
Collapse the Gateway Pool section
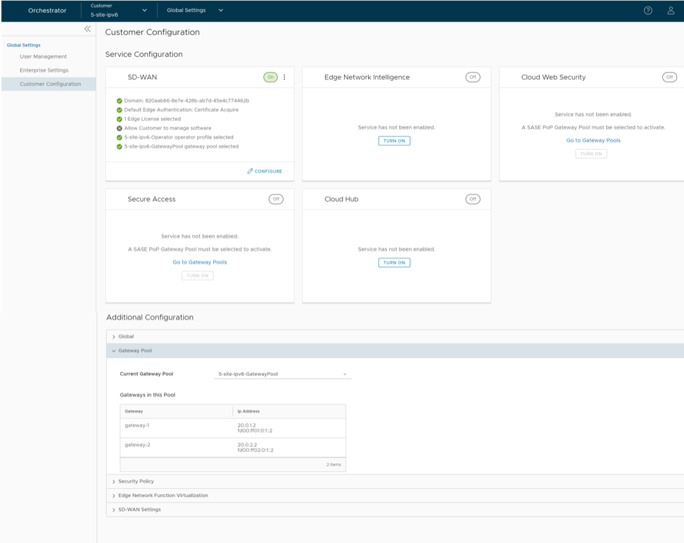pos(114,350)
